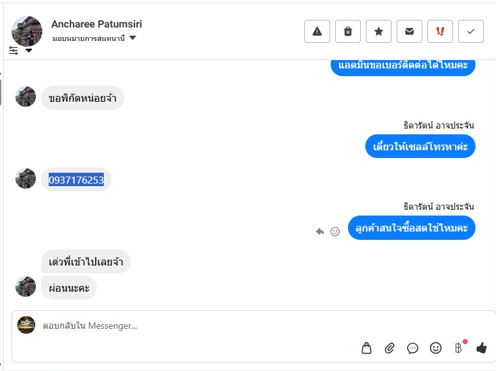
Task: Open the shopping bag products icon
Action: coord(367,348)
